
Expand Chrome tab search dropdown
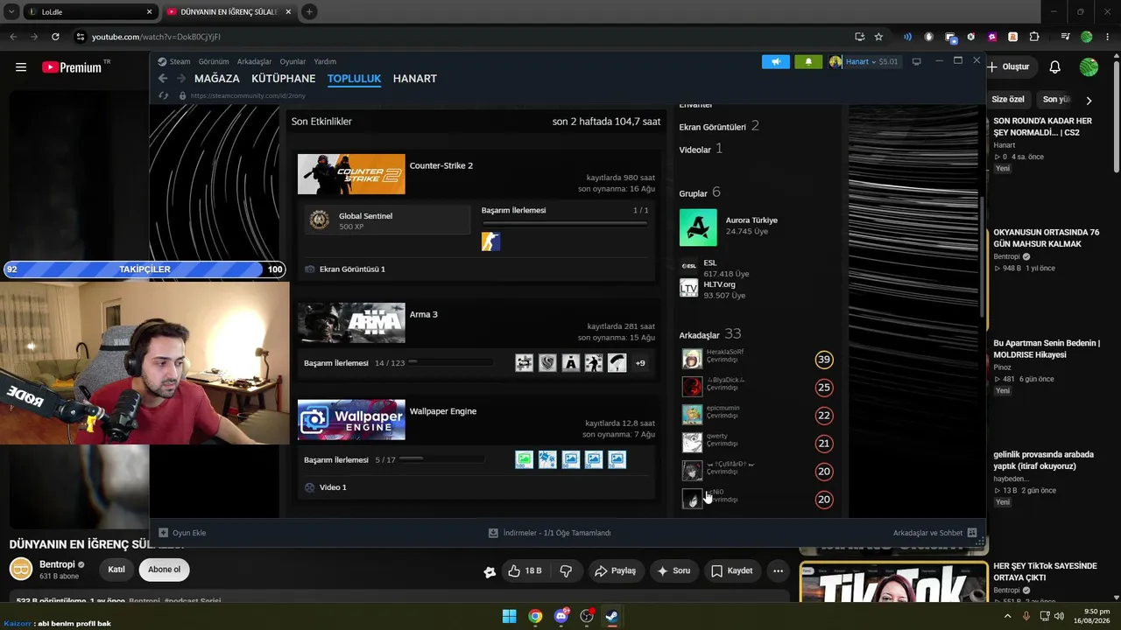pos(11,12)
